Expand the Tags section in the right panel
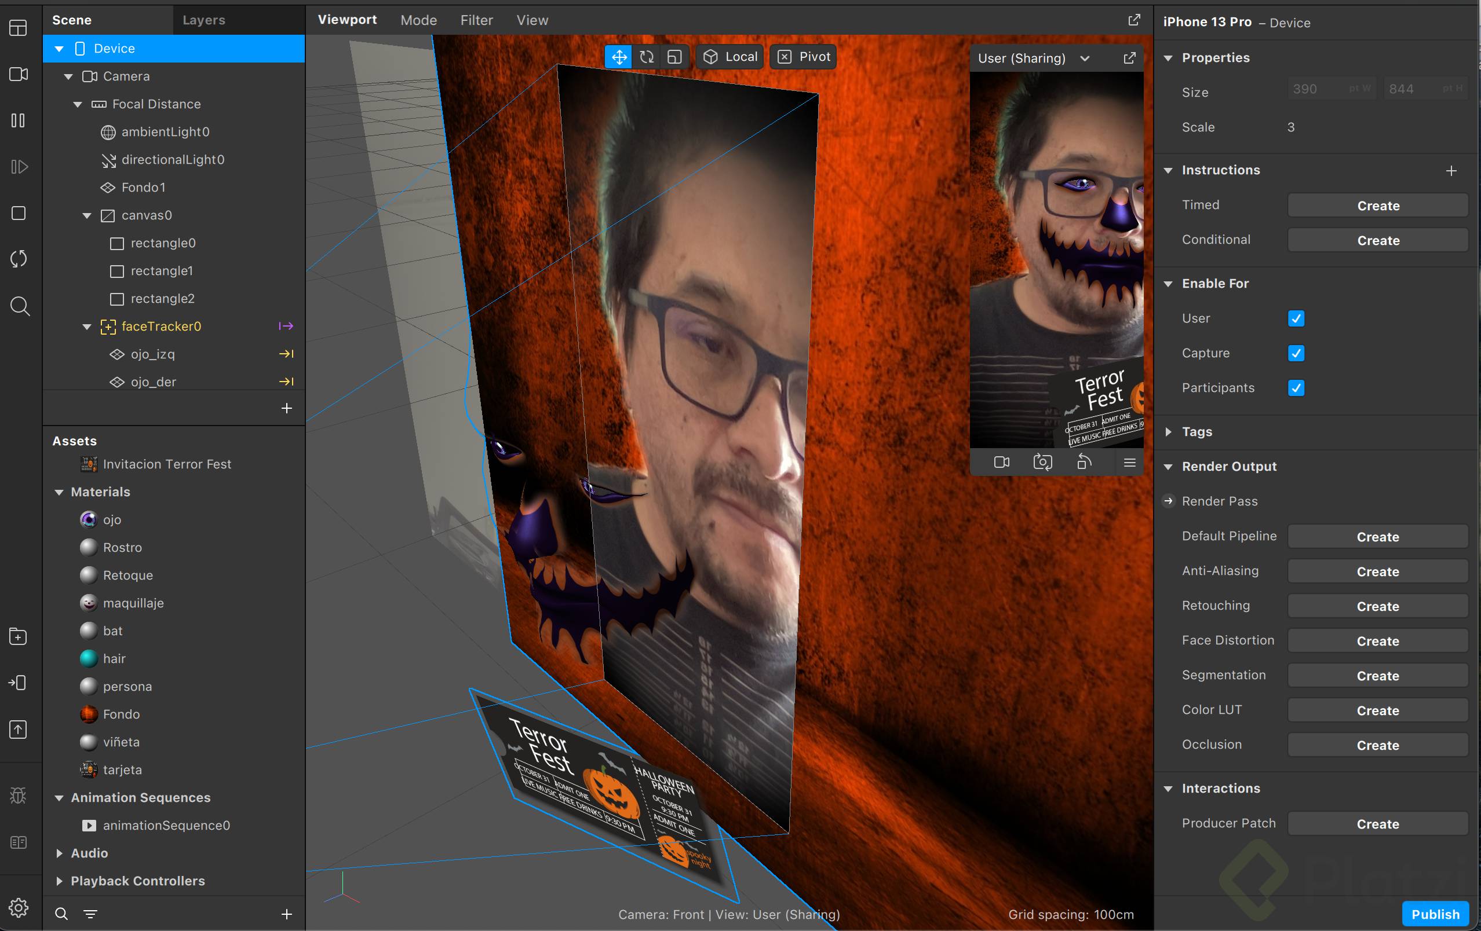 pyautogui.click(x=1169, y=431)
